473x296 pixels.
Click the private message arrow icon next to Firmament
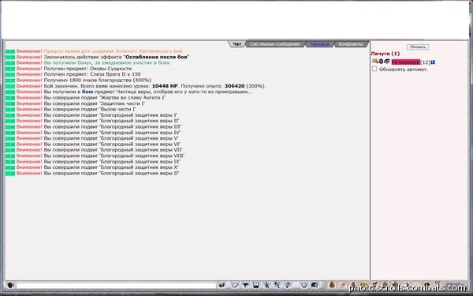(375, 62)
